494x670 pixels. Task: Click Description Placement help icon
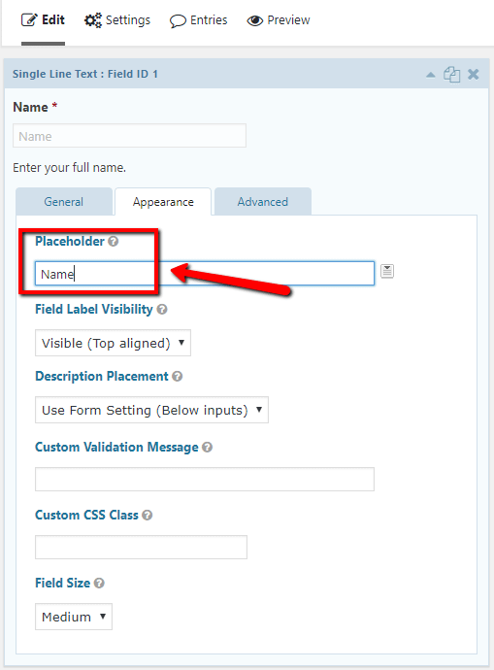pos(178,376)
